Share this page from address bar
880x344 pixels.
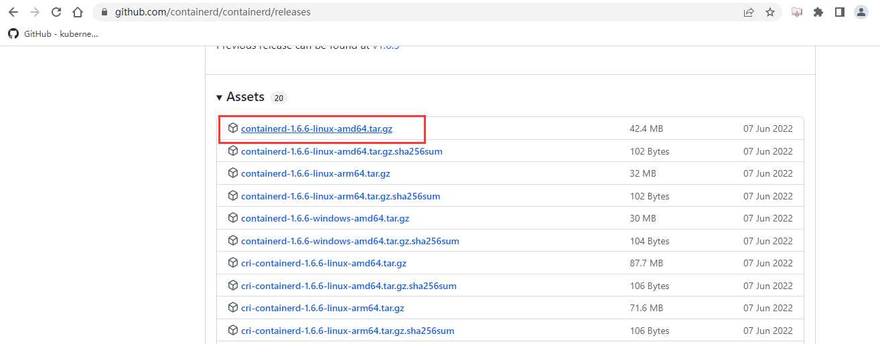click(x=749, y=12)
